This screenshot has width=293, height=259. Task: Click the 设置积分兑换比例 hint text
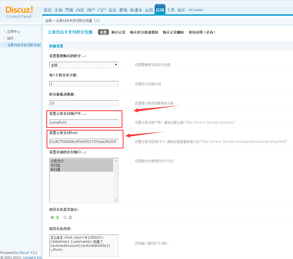[x=148, y=84]
